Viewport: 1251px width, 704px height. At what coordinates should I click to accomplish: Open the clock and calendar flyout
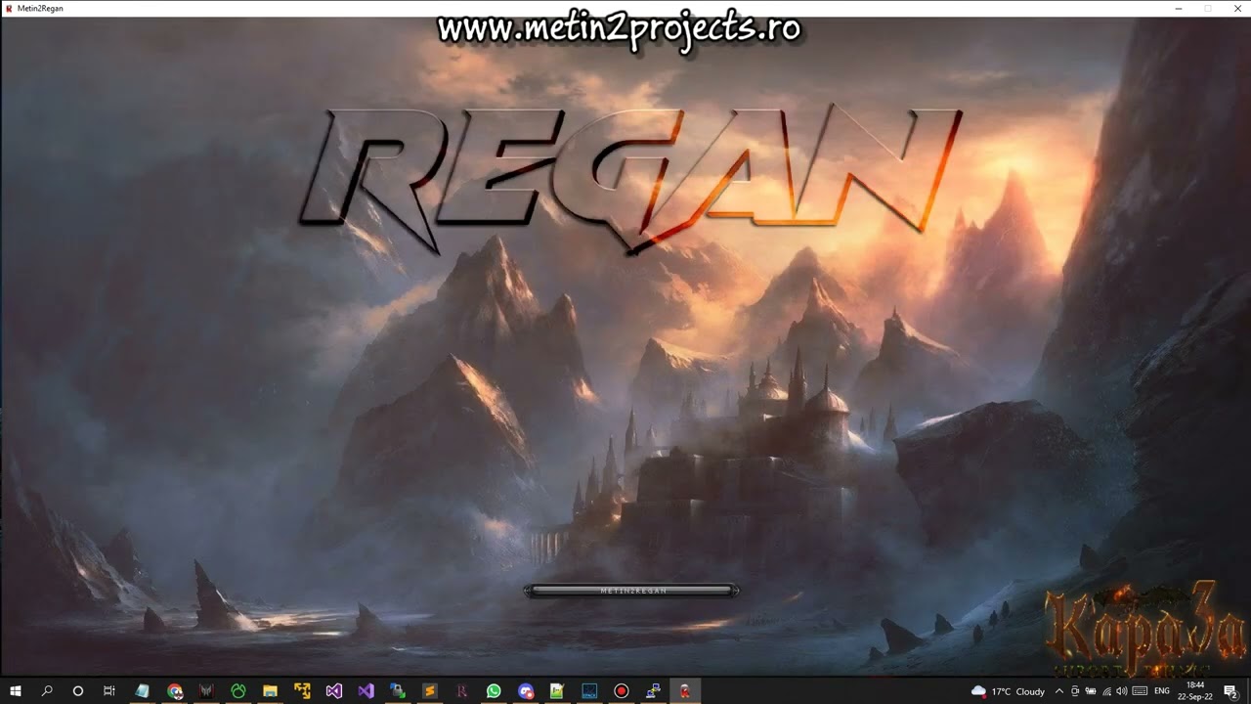pos(1195,691)
